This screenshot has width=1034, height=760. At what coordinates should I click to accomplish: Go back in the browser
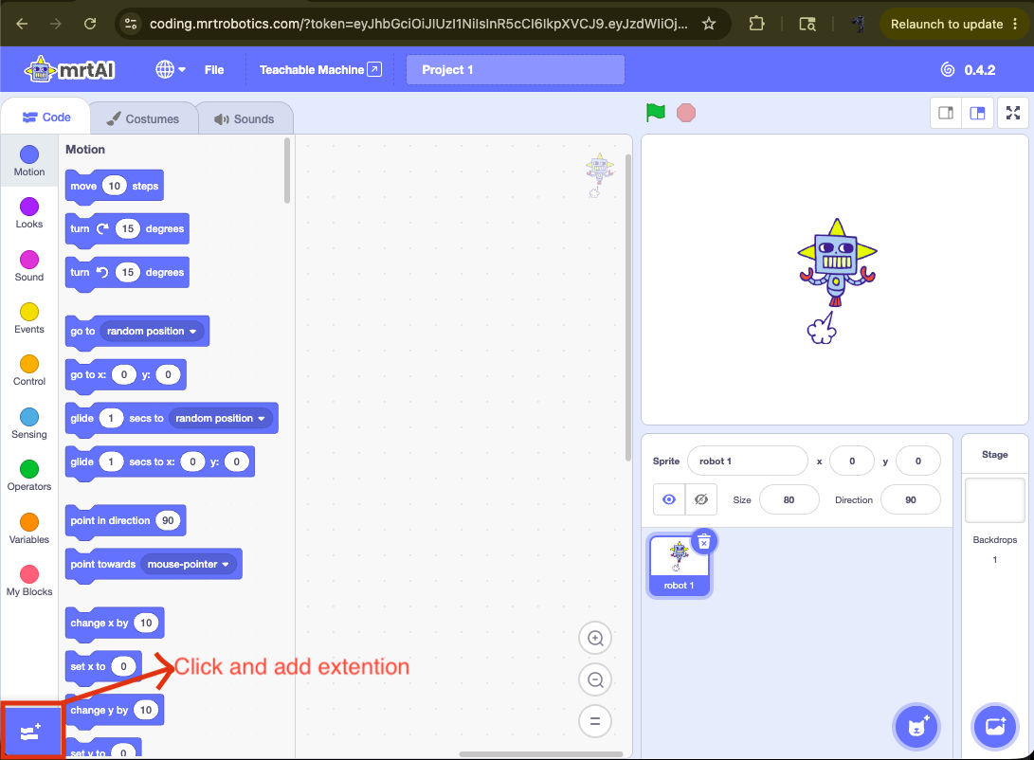(x=22, y=24)
